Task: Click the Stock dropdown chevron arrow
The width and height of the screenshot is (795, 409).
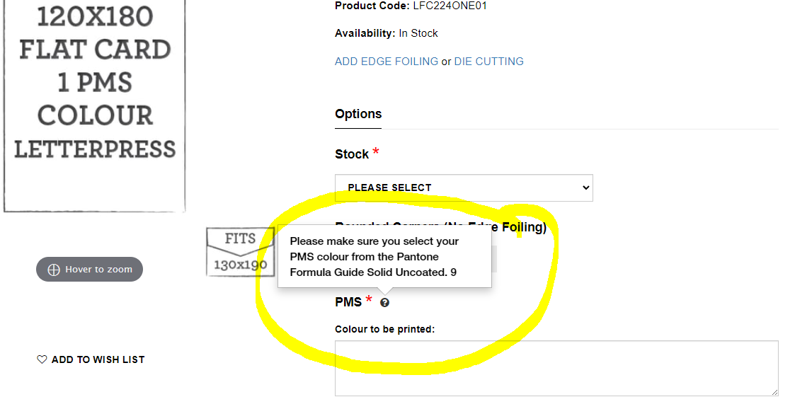Action: pos(585,188)
